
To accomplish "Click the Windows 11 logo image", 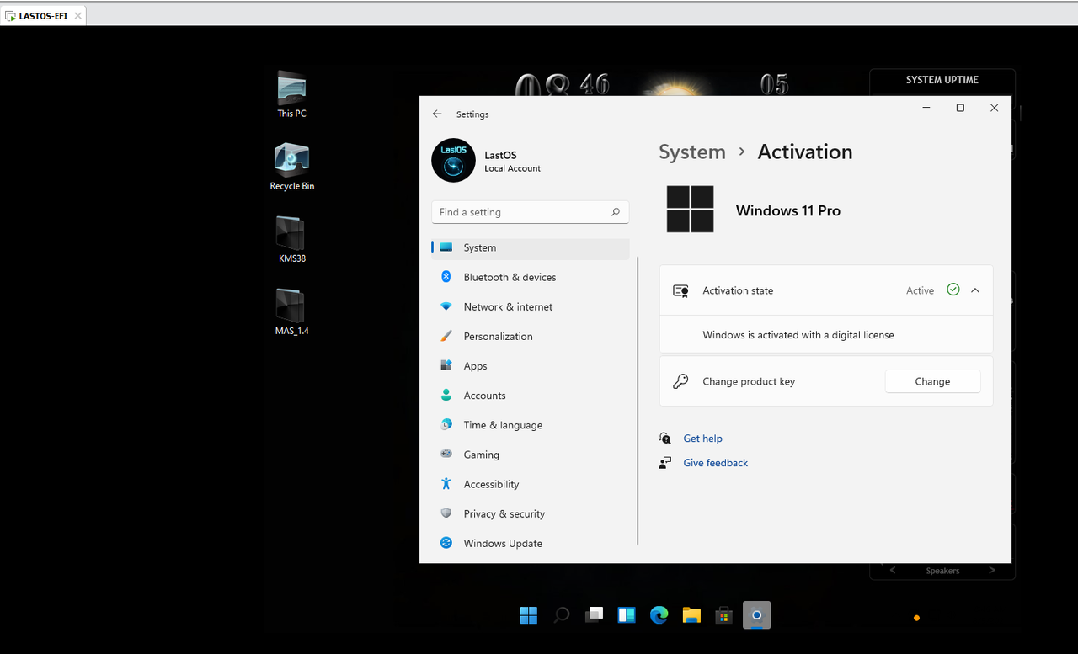I will coord(690,210).
